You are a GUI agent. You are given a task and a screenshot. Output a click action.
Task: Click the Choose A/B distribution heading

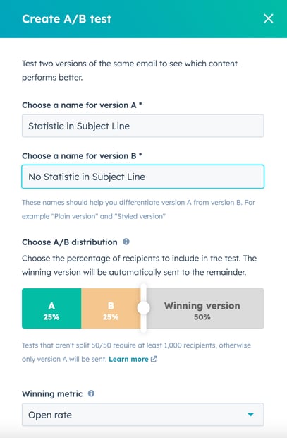69,242
